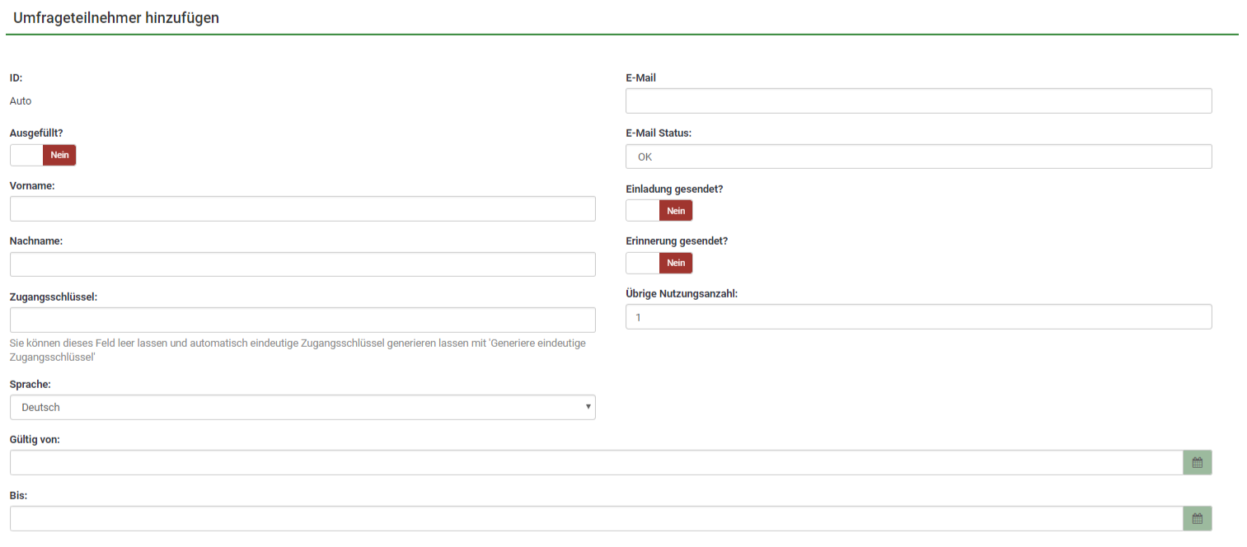Click the Sprache: label
Image resolution: width=1247 pixels, height=547 pixels.
(x=30, y=385)
